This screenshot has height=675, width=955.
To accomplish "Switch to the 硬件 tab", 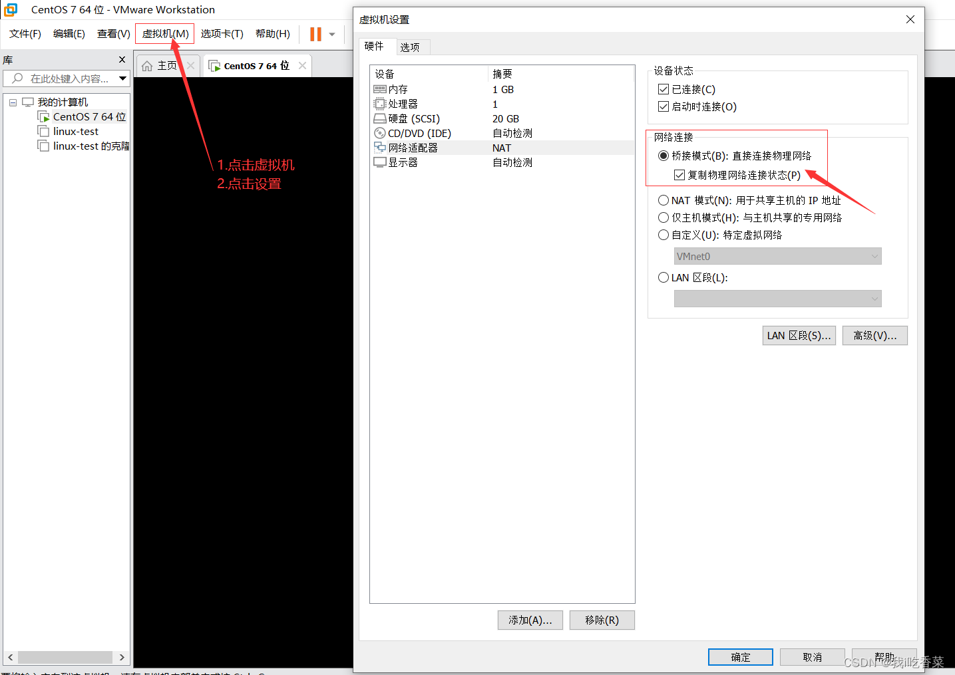I will tap(374, 46).
